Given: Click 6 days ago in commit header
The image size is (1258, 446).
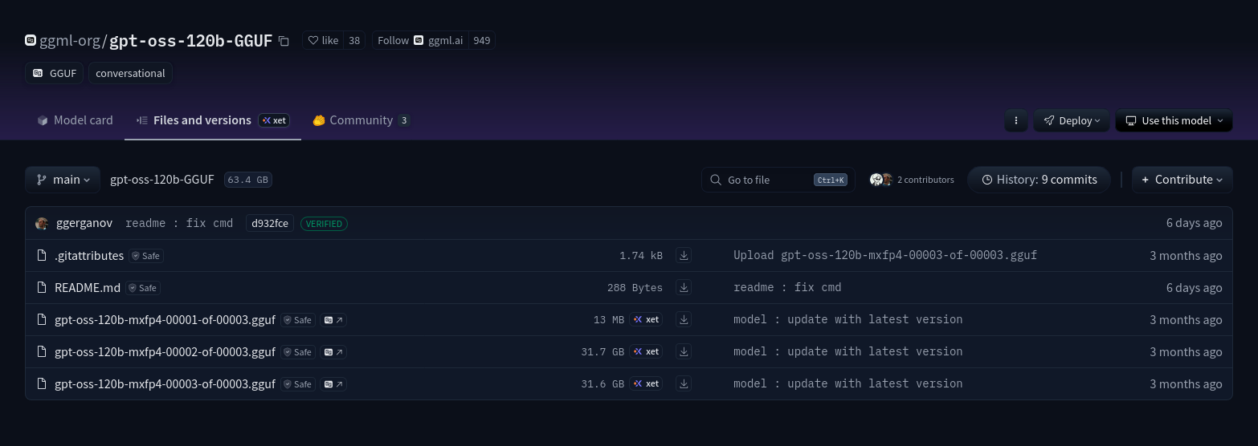Looking at the screenshot, I should [1194, 223].
